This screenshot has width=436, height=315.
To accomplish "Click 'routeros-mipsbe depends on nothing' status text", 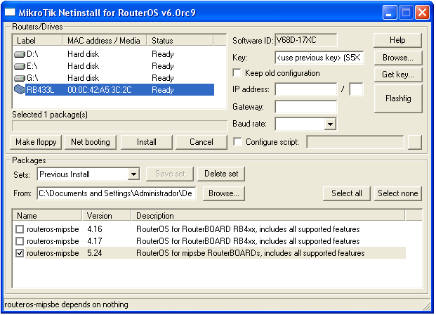I will click(67, 304).
